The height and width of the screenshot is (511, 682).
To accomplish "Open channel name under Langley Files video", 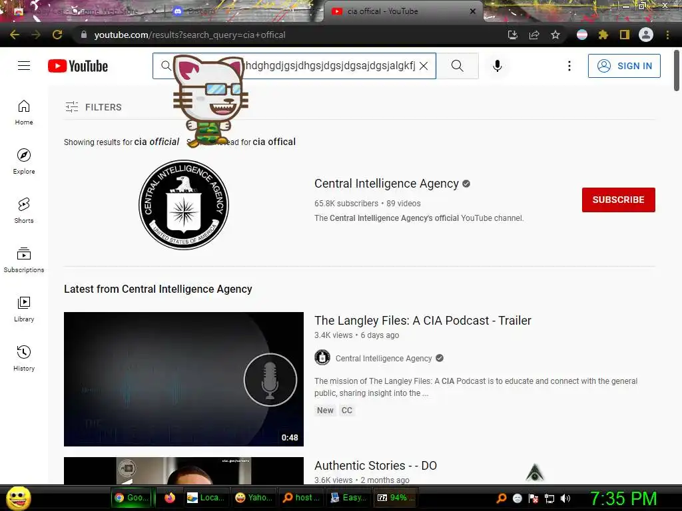I will [384, 358].
